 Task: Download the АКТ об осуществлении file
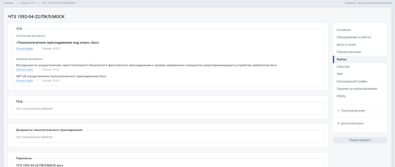(25, 81)
